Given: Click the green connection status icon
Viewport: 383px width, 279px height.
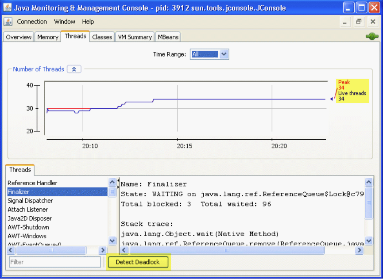Looking at the screenshot, I should 371,36.
